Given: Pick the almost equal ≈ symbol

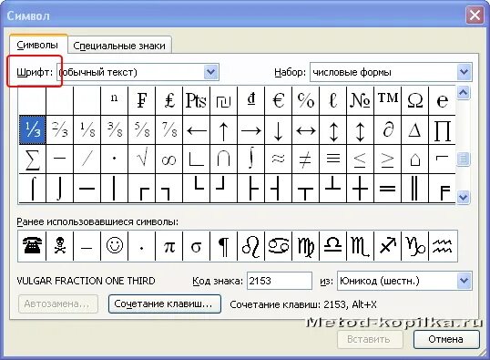Looking at the screenshot, I should [x=279, y=159].
